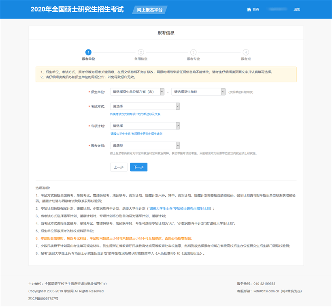Click the home icon in header

[249, 9]
